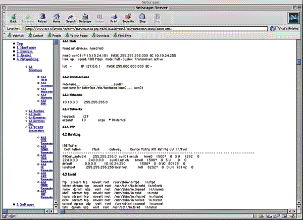Jump to 5. Software section
The width and height of the screenshot is (303, 220).
(26, 204)
